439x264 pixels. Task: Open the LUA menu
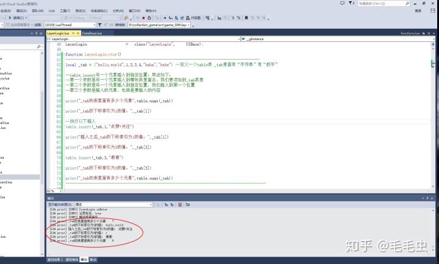(52, 10)
